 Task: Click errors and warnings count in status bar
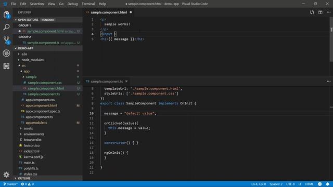28,184
